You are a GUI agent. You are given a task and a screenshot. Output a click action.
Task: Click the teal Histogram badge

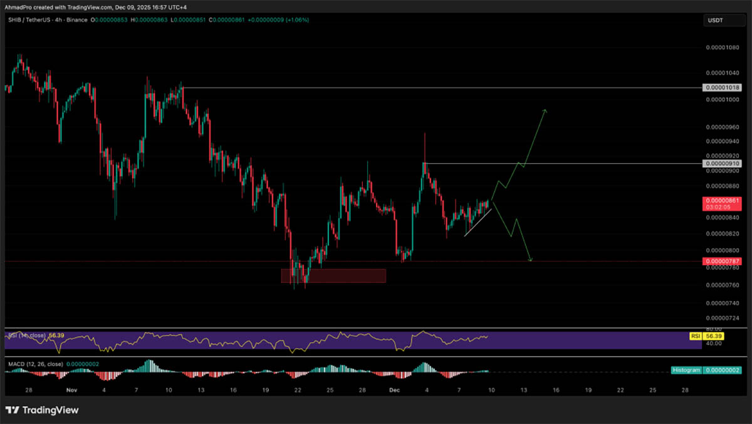686,371
